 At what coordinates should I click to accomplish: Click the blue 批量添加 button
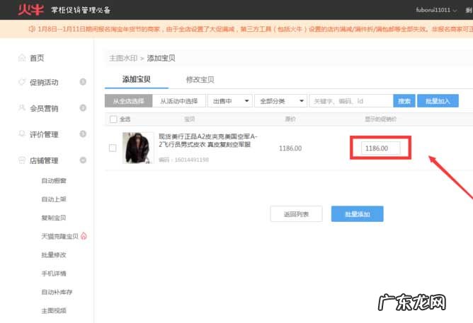coord(357,214)
